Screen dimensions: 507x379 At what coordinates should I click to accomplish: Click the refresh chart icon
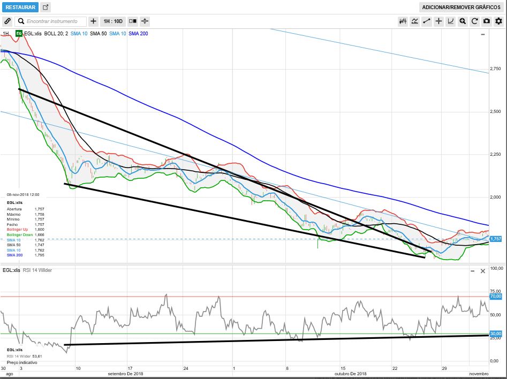pyautogui.click(x=475, y=21)
